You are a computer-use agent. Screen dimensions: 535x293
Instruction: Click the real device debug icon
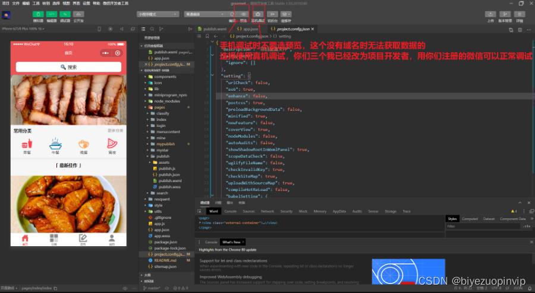coord(258,14)
